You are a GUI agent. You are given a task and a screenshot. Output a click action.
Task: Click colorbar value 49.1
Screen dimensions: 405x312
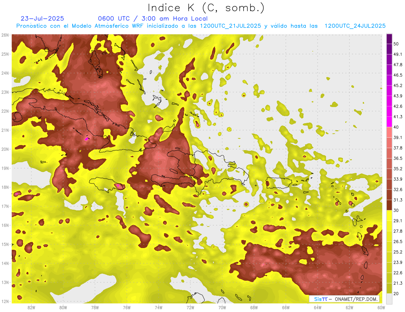(398, 54)
